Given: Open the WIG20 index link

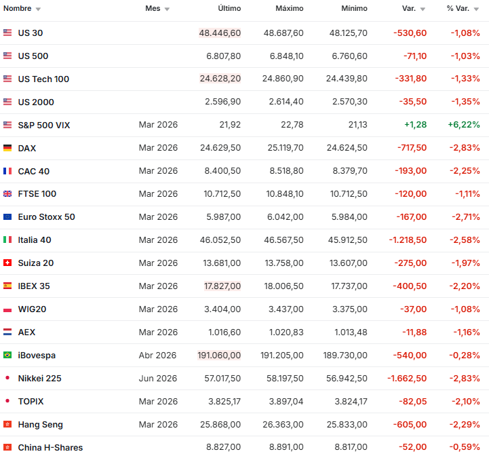Looking at the screenshot, I should pos(32,309).
